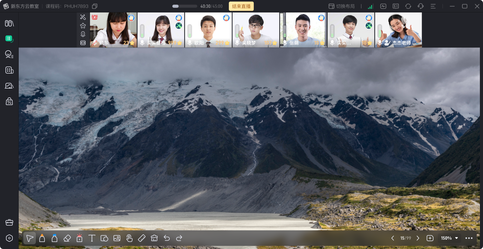Toggle microphone for student 欧阳

[x=190, y=43]
